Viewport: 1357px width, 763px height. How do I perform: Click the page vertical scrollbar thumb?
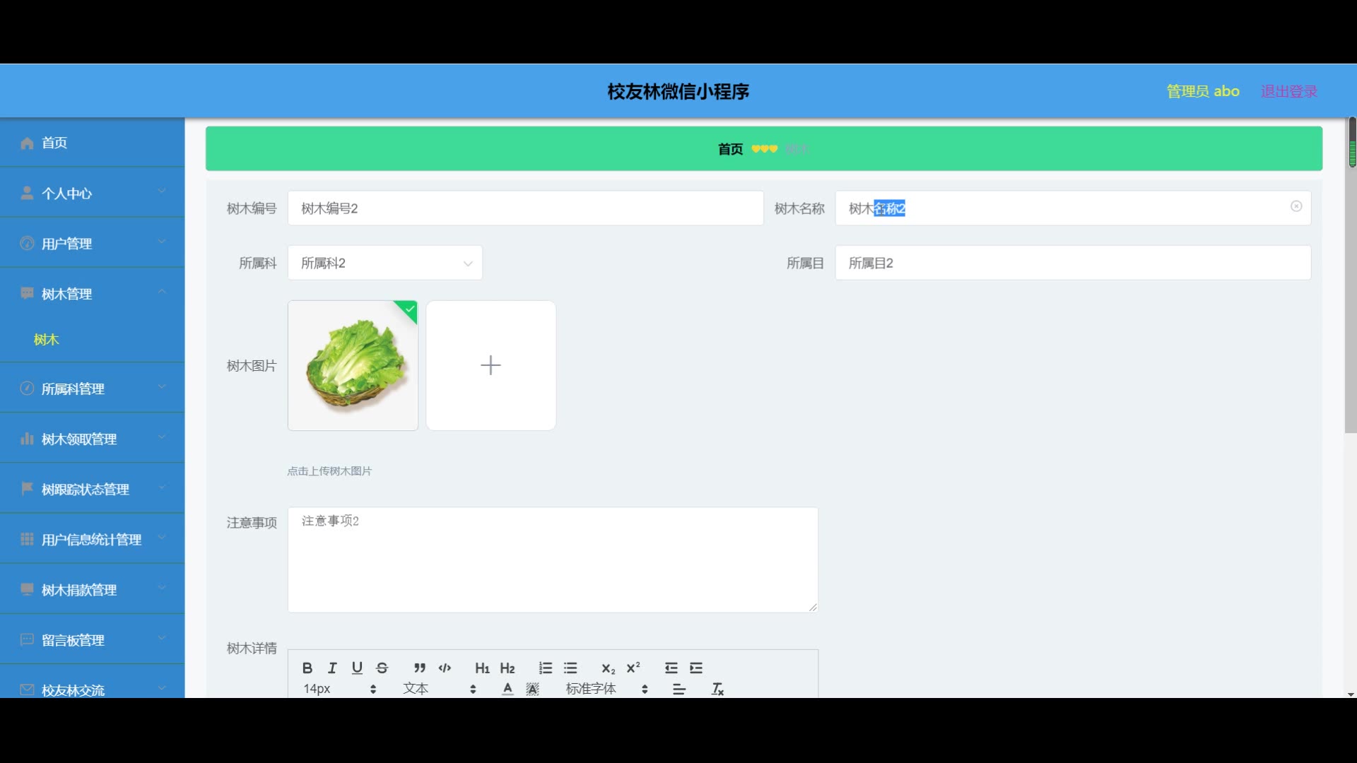tap(1351, 276)
